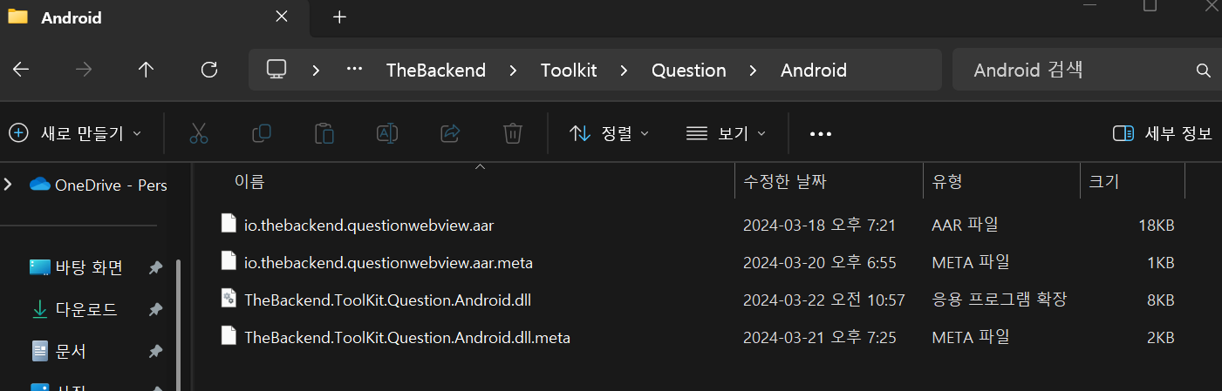Toggle the 세부 정보 details pane
The image size is (1222, 391).
point(1163,133)
